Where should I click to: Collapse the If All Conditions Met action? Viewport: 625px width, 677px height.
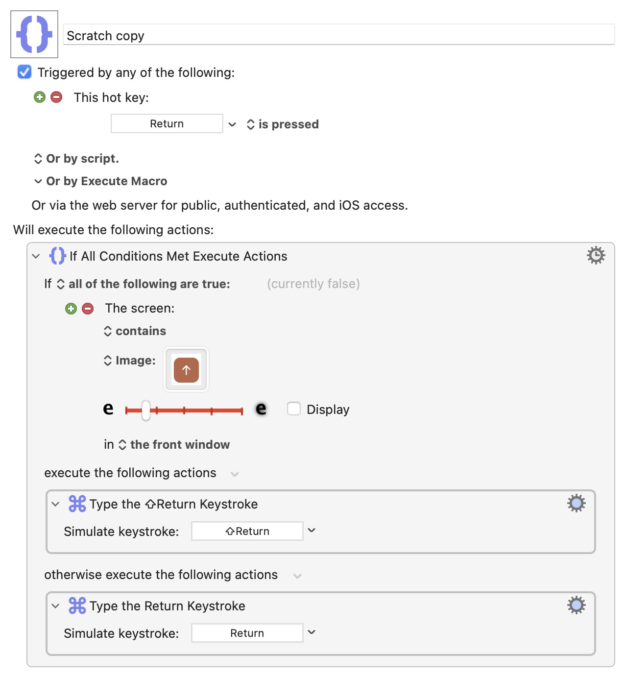point(36,256)
